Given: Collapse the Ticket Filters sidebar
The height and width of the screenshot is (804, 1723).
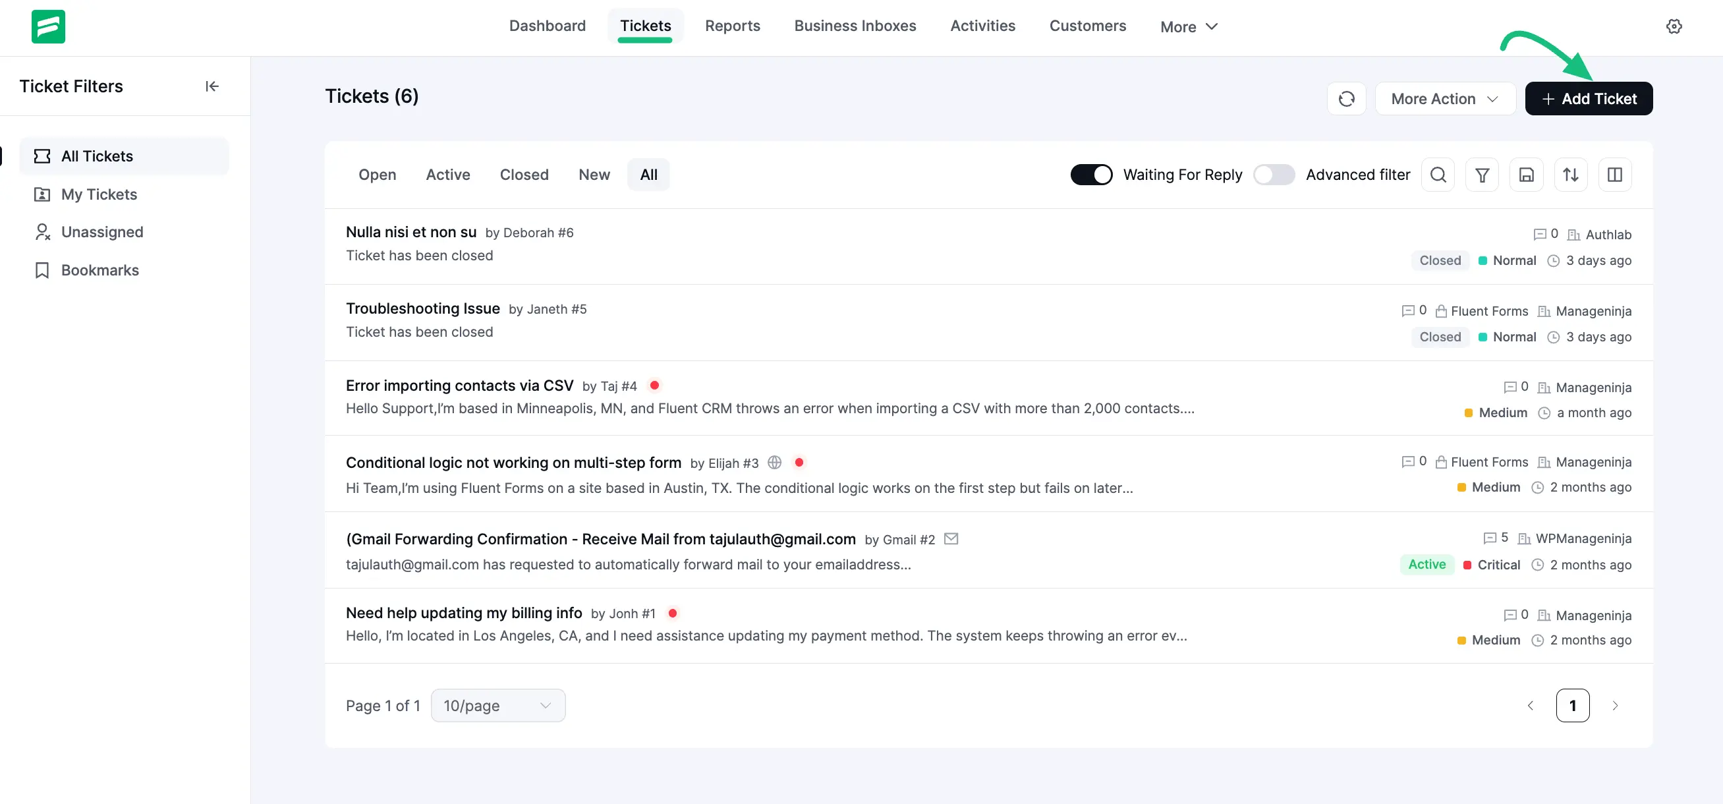Looking at the screenshot, I should pos(212,86).
